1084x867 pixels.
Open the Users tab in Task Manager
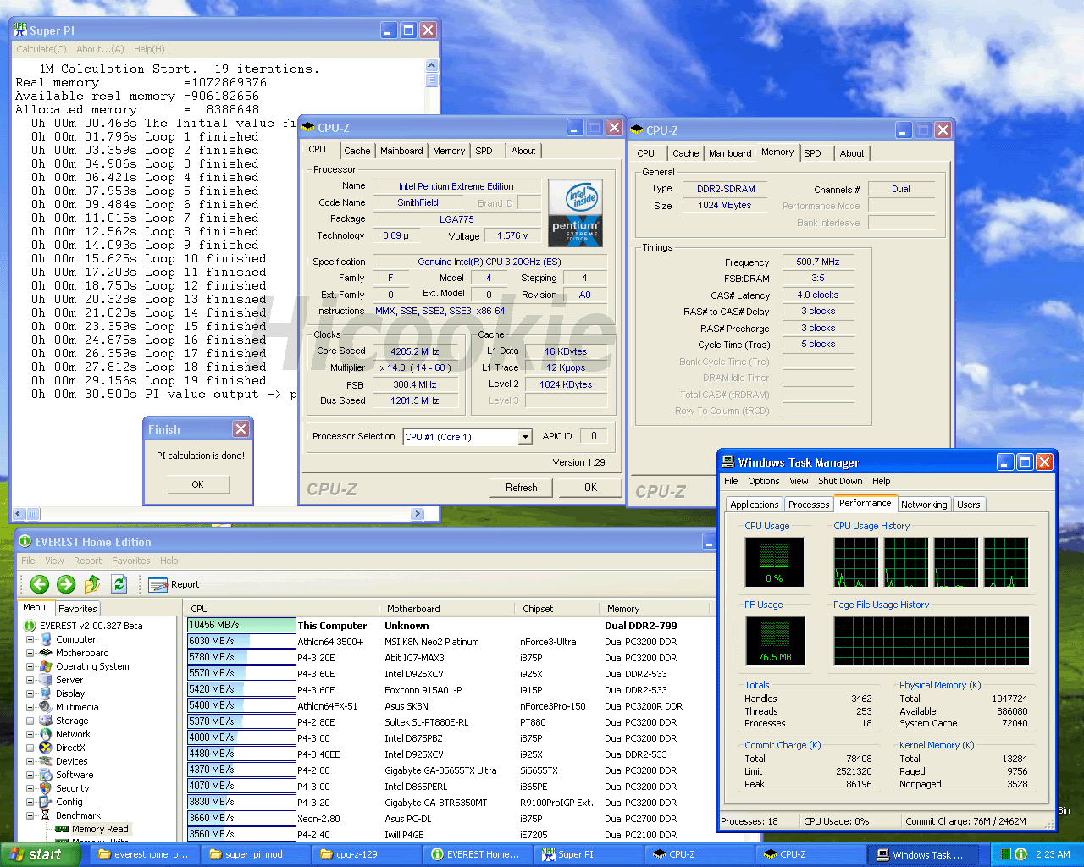tap(968, 505)
